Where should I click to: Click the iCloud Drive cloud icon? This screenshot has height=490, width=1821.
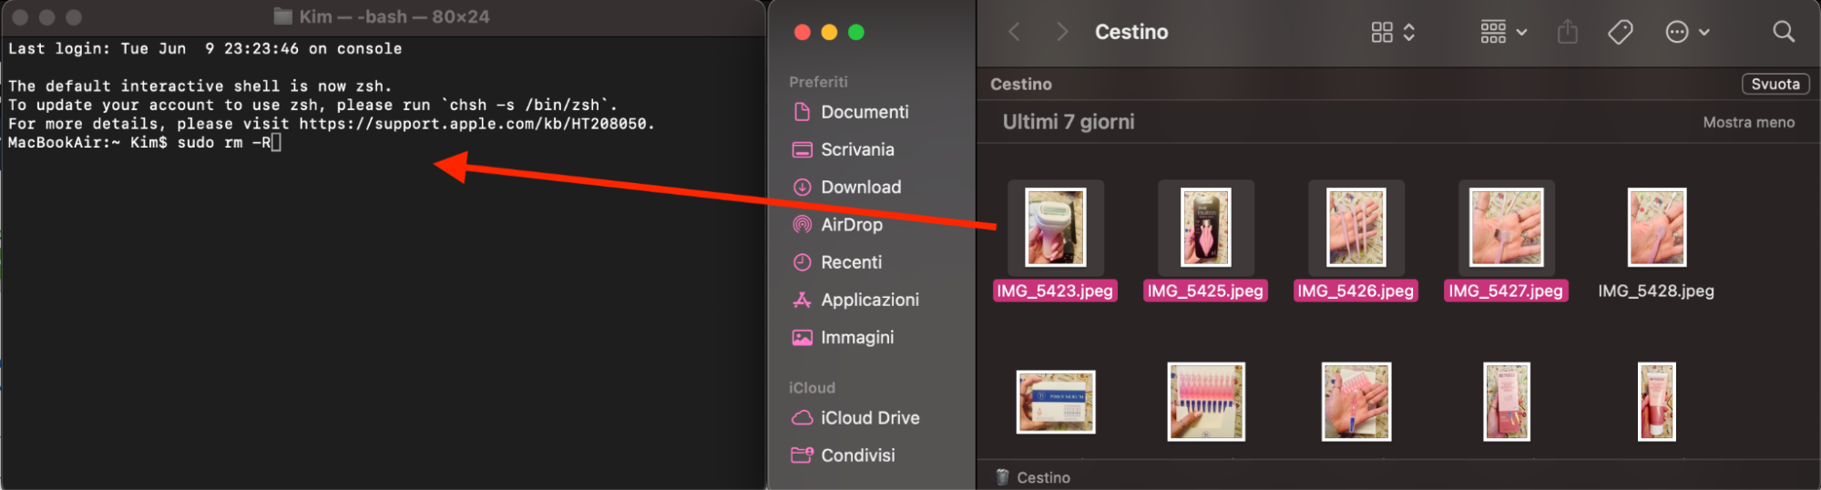(x=802, y=417)
